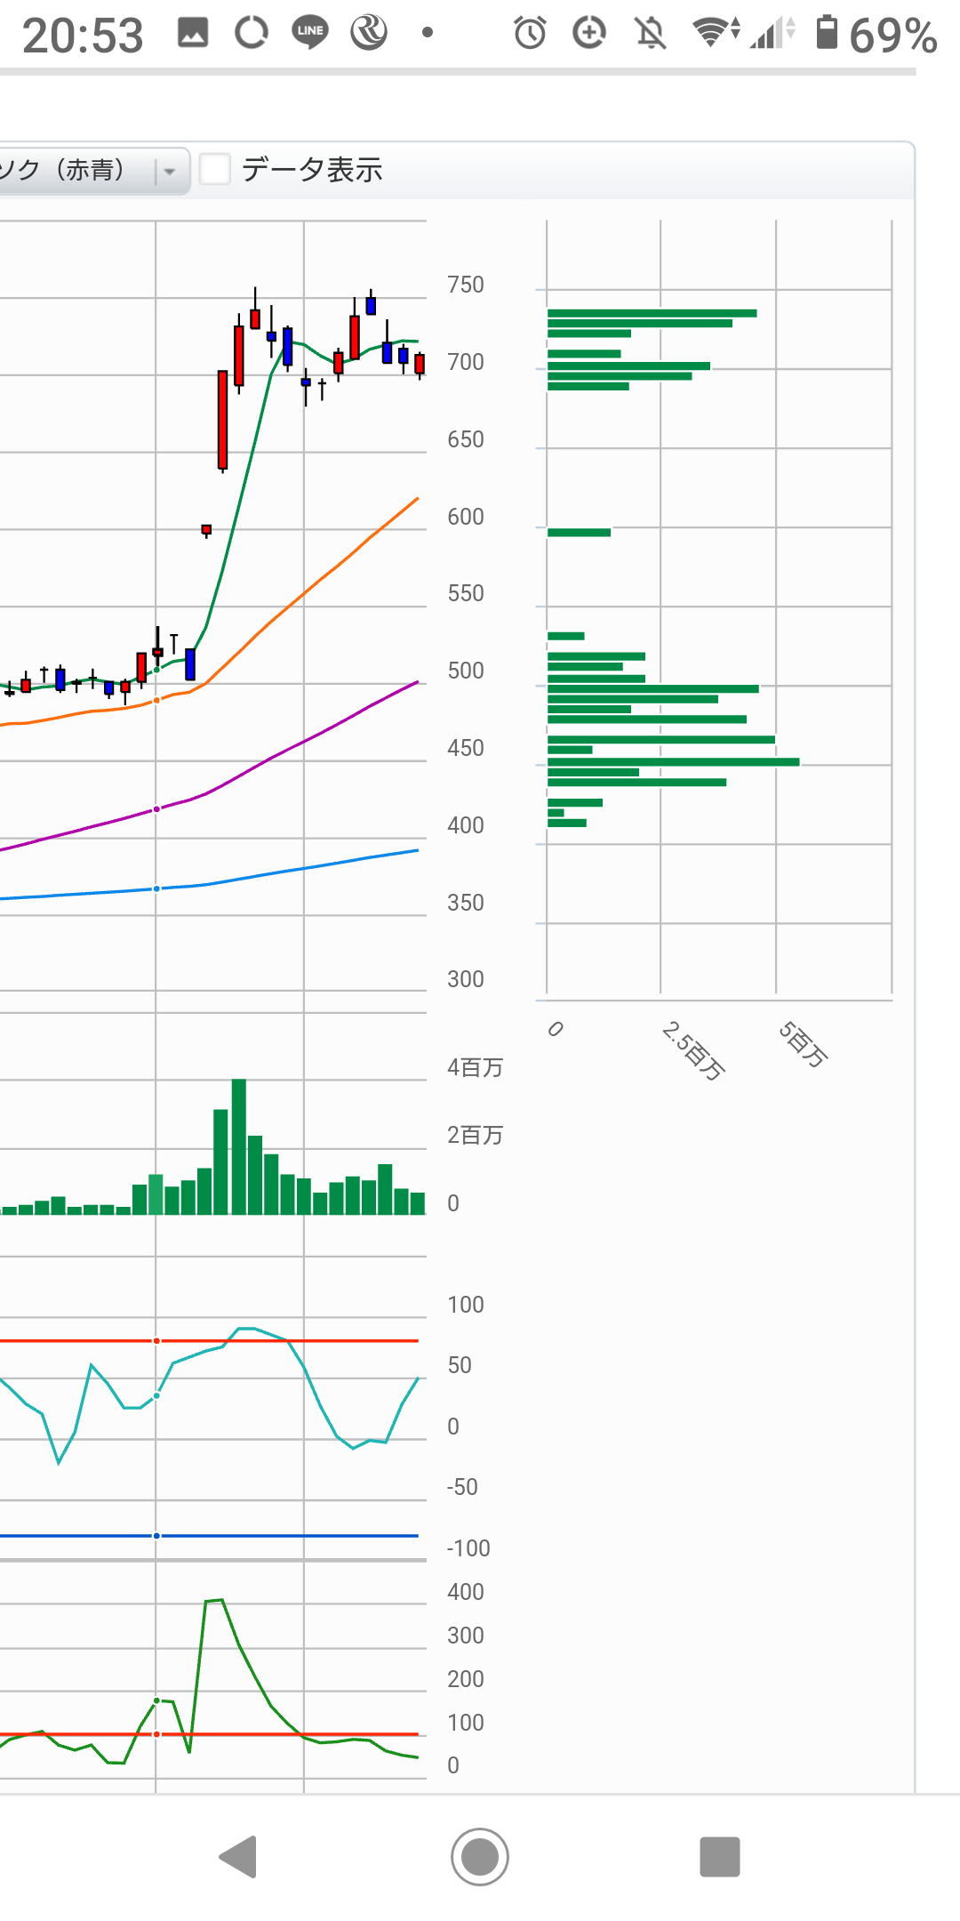The height and width of the screenshot is (1921, 960).
Task: Open recent apps with square button
Action: (719, 1857)
